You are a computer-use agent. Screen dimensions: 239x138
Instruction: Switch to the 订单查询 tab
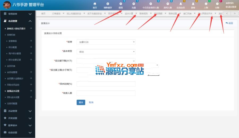coord(56,13)
